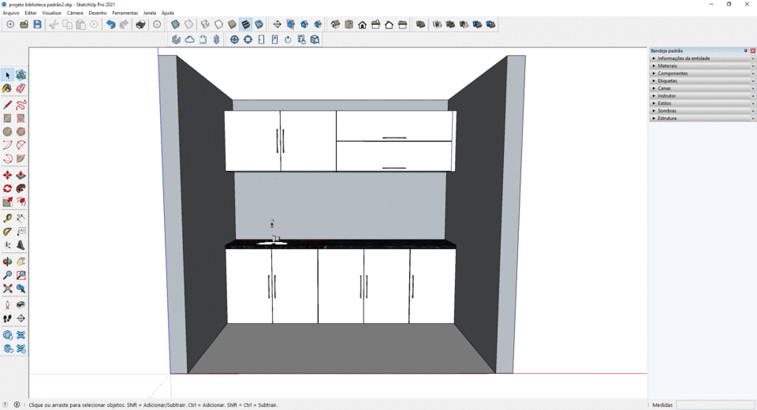The image size is (757, 410).
Task: Activate the Push/Pull tool
Action: (x=21, y=175)
